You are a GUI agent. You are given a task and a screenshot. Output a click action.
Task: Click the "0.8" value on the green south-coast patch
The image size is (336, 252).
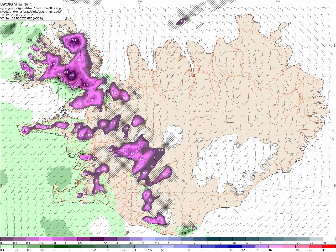184,233
